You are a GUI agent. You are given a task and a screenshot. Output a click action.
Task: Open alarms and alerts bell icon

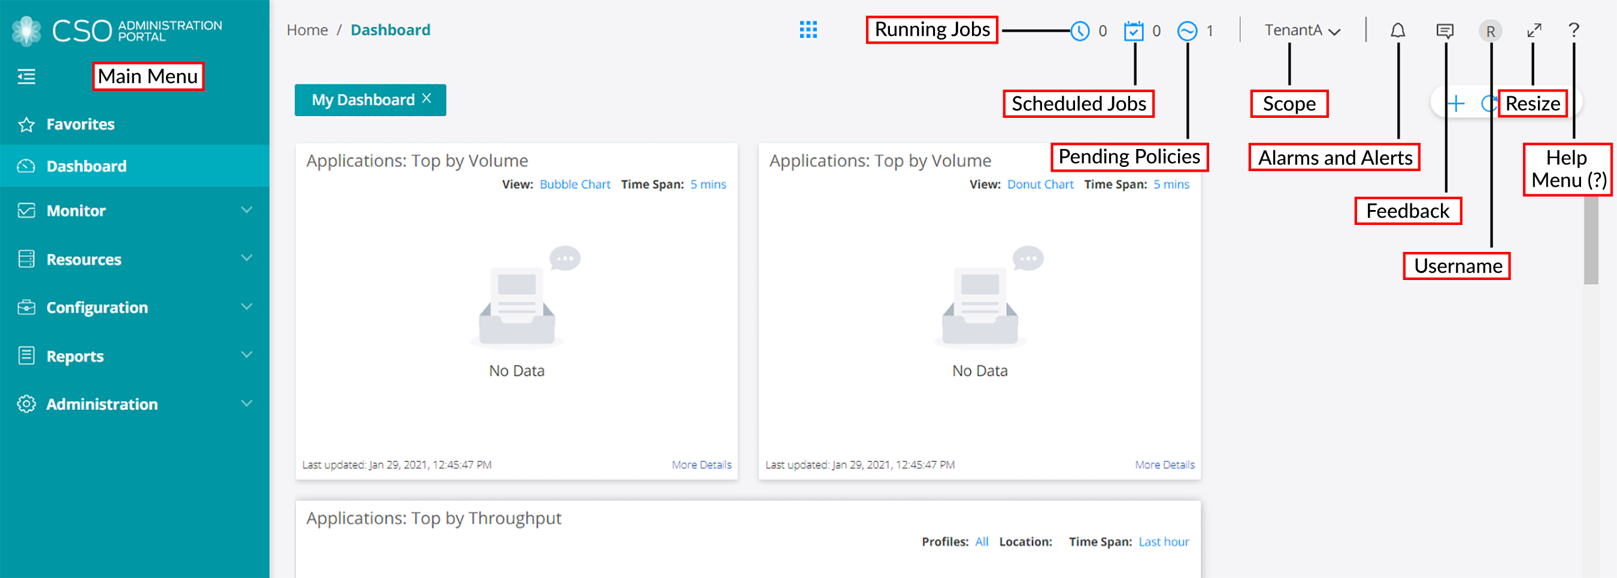pos(1397,31)
